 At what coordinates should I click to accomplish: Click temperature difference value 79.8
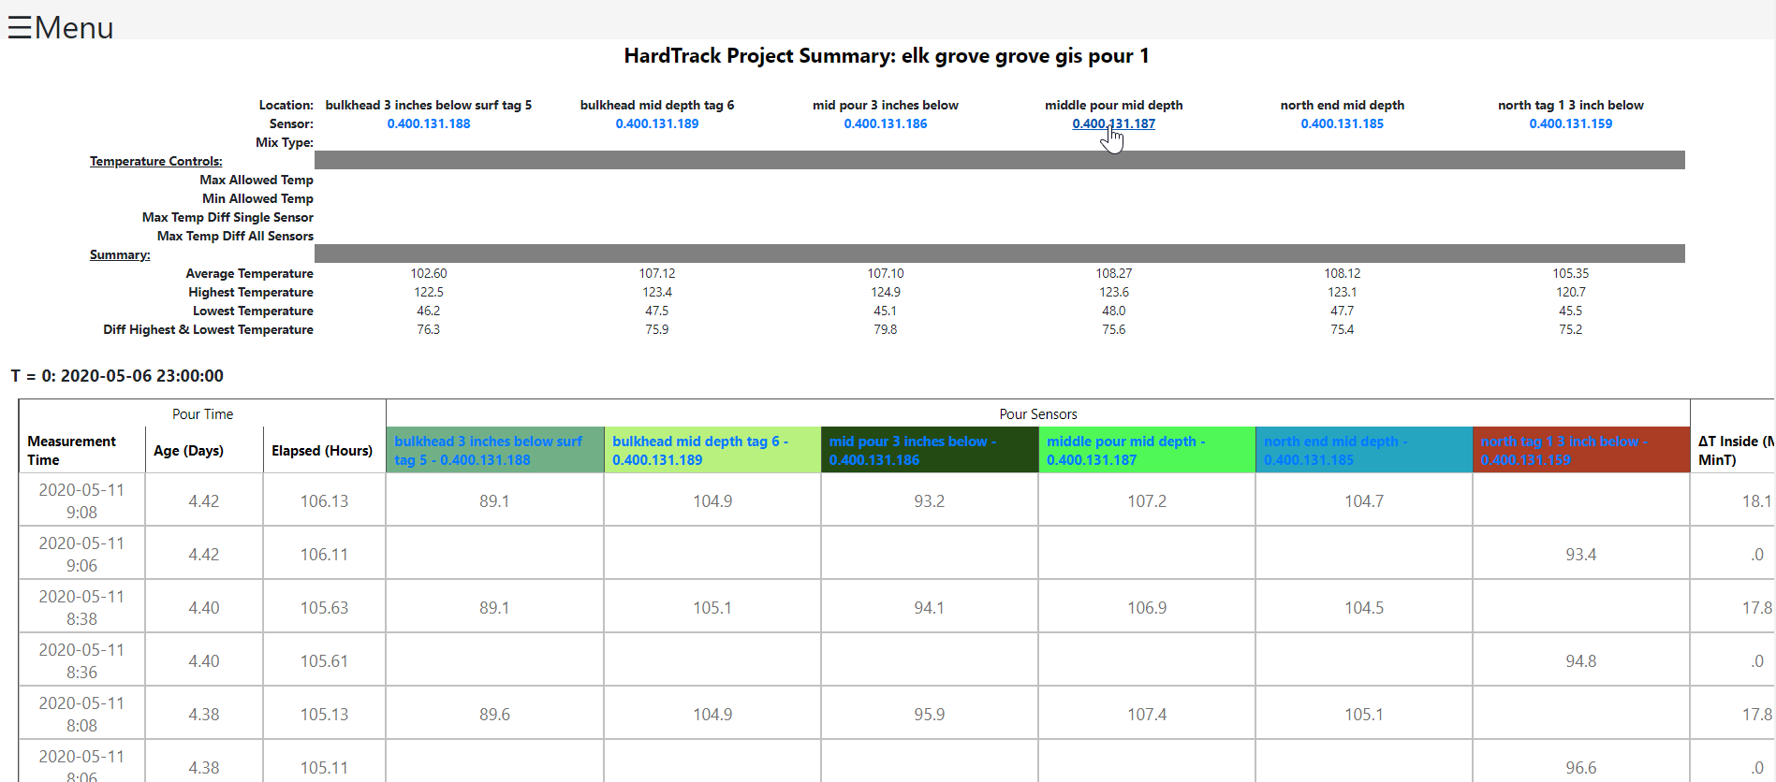tap(886, 329)
